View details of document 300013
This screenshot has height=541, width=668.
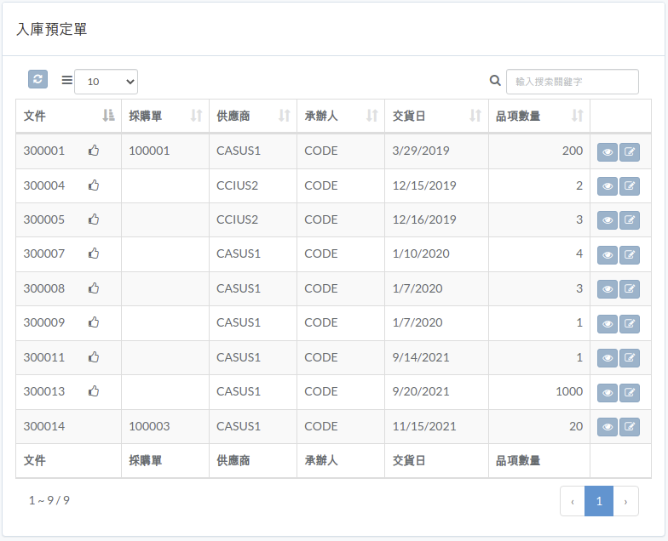click(608, 393)
